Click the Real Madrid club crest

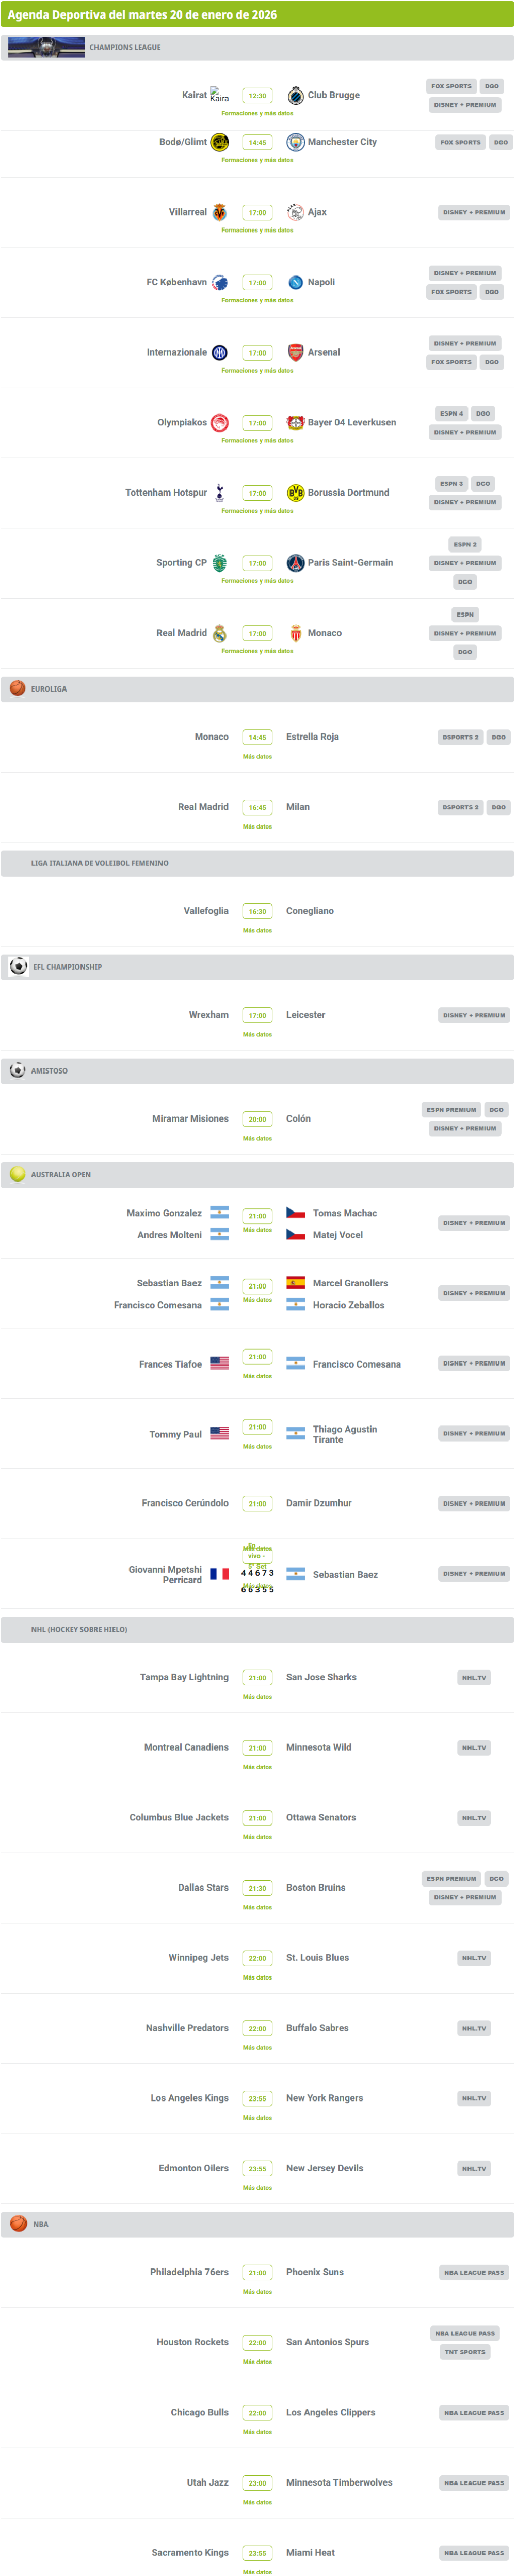[x=220, y=634]
